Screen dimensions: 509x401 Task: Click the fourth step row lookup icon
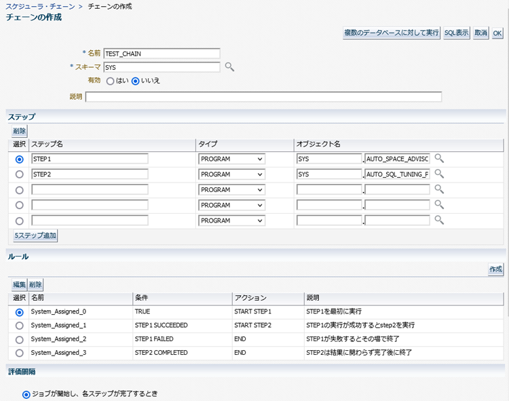[x=439, y=205]
